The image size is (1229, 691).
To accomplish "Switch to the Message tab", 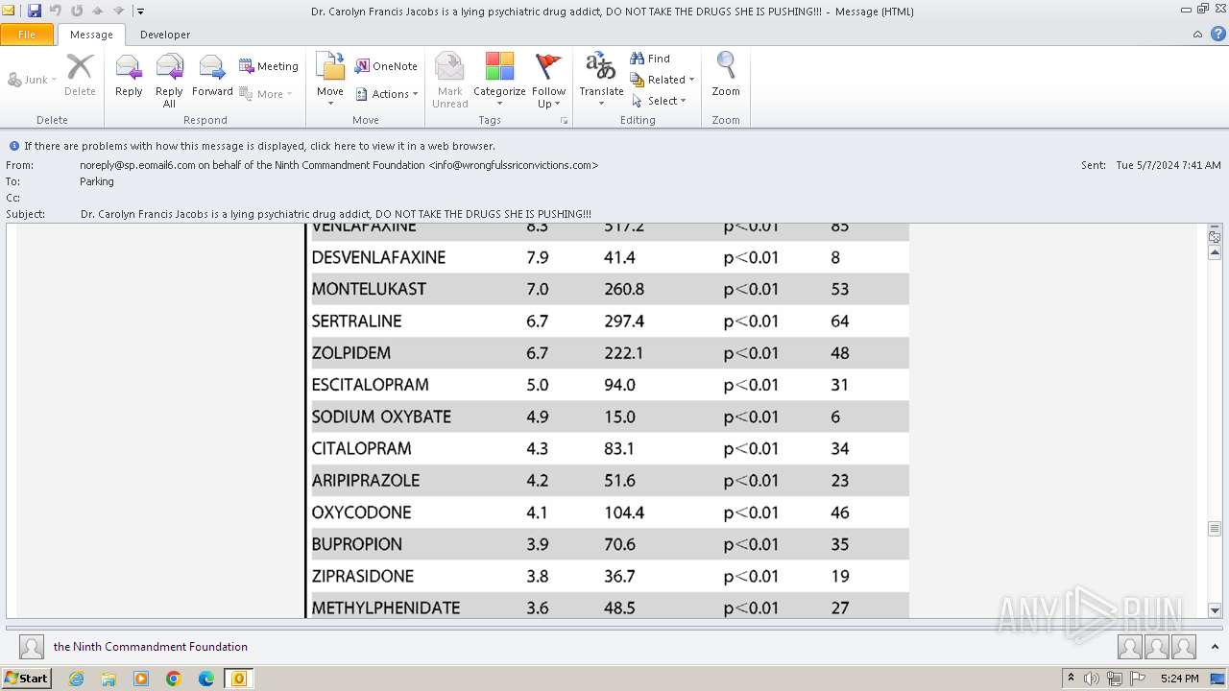I will (x=91, y=35).
